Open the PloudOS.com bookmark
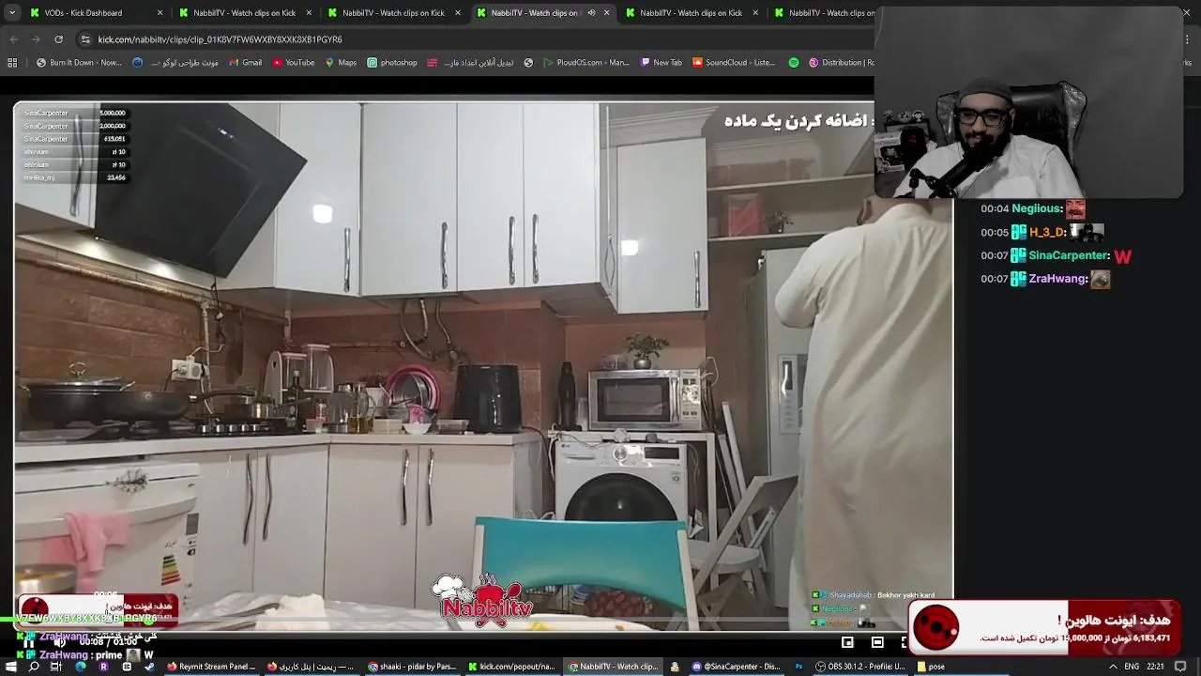Image resolution: width=1201 pixels, height=676 pixels. pos(585,63)
